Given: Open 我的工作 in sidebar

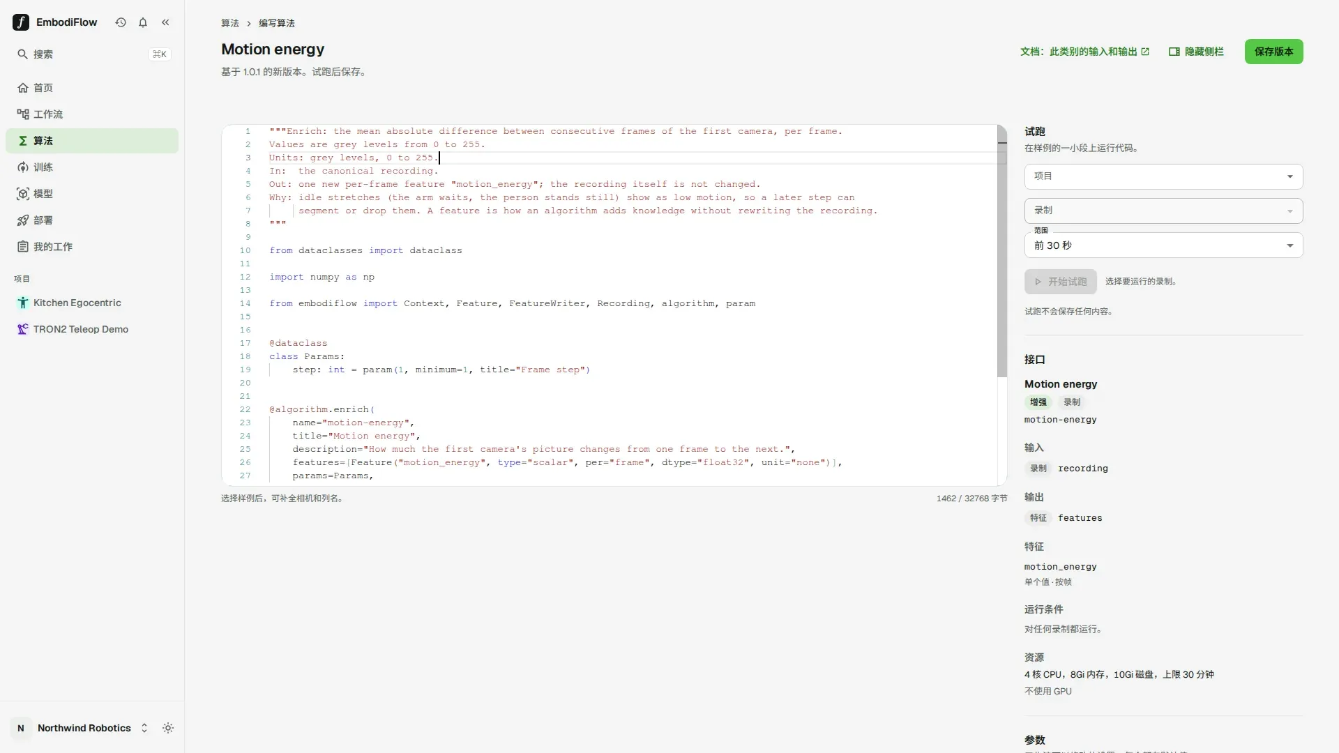Looking at the screenshot, I should point(92,247).
